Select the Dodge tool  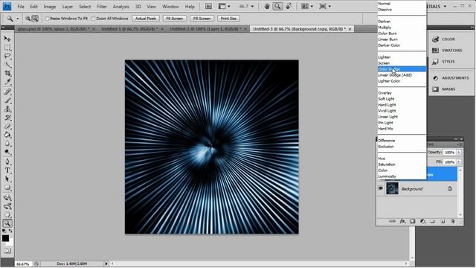point(7,152)
